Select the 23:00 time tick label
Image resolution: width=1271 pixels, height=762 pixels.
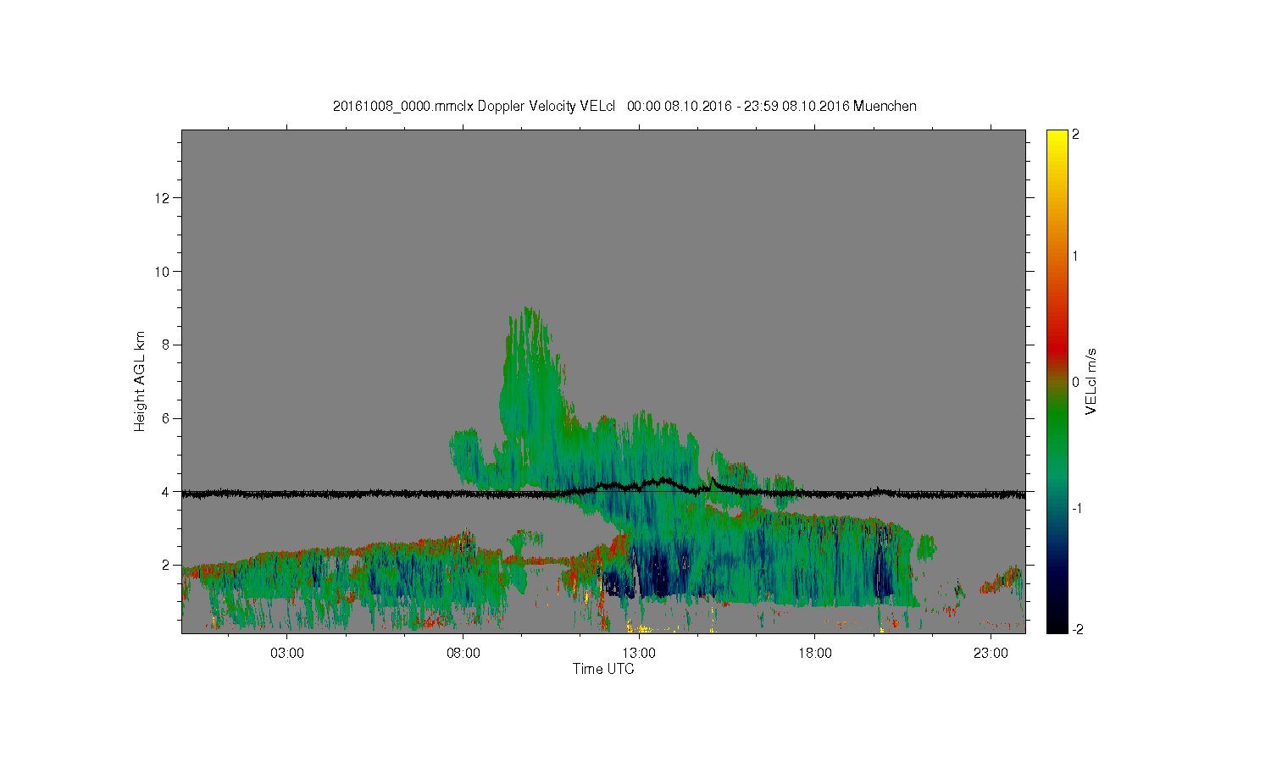click(x=991, y=654)
